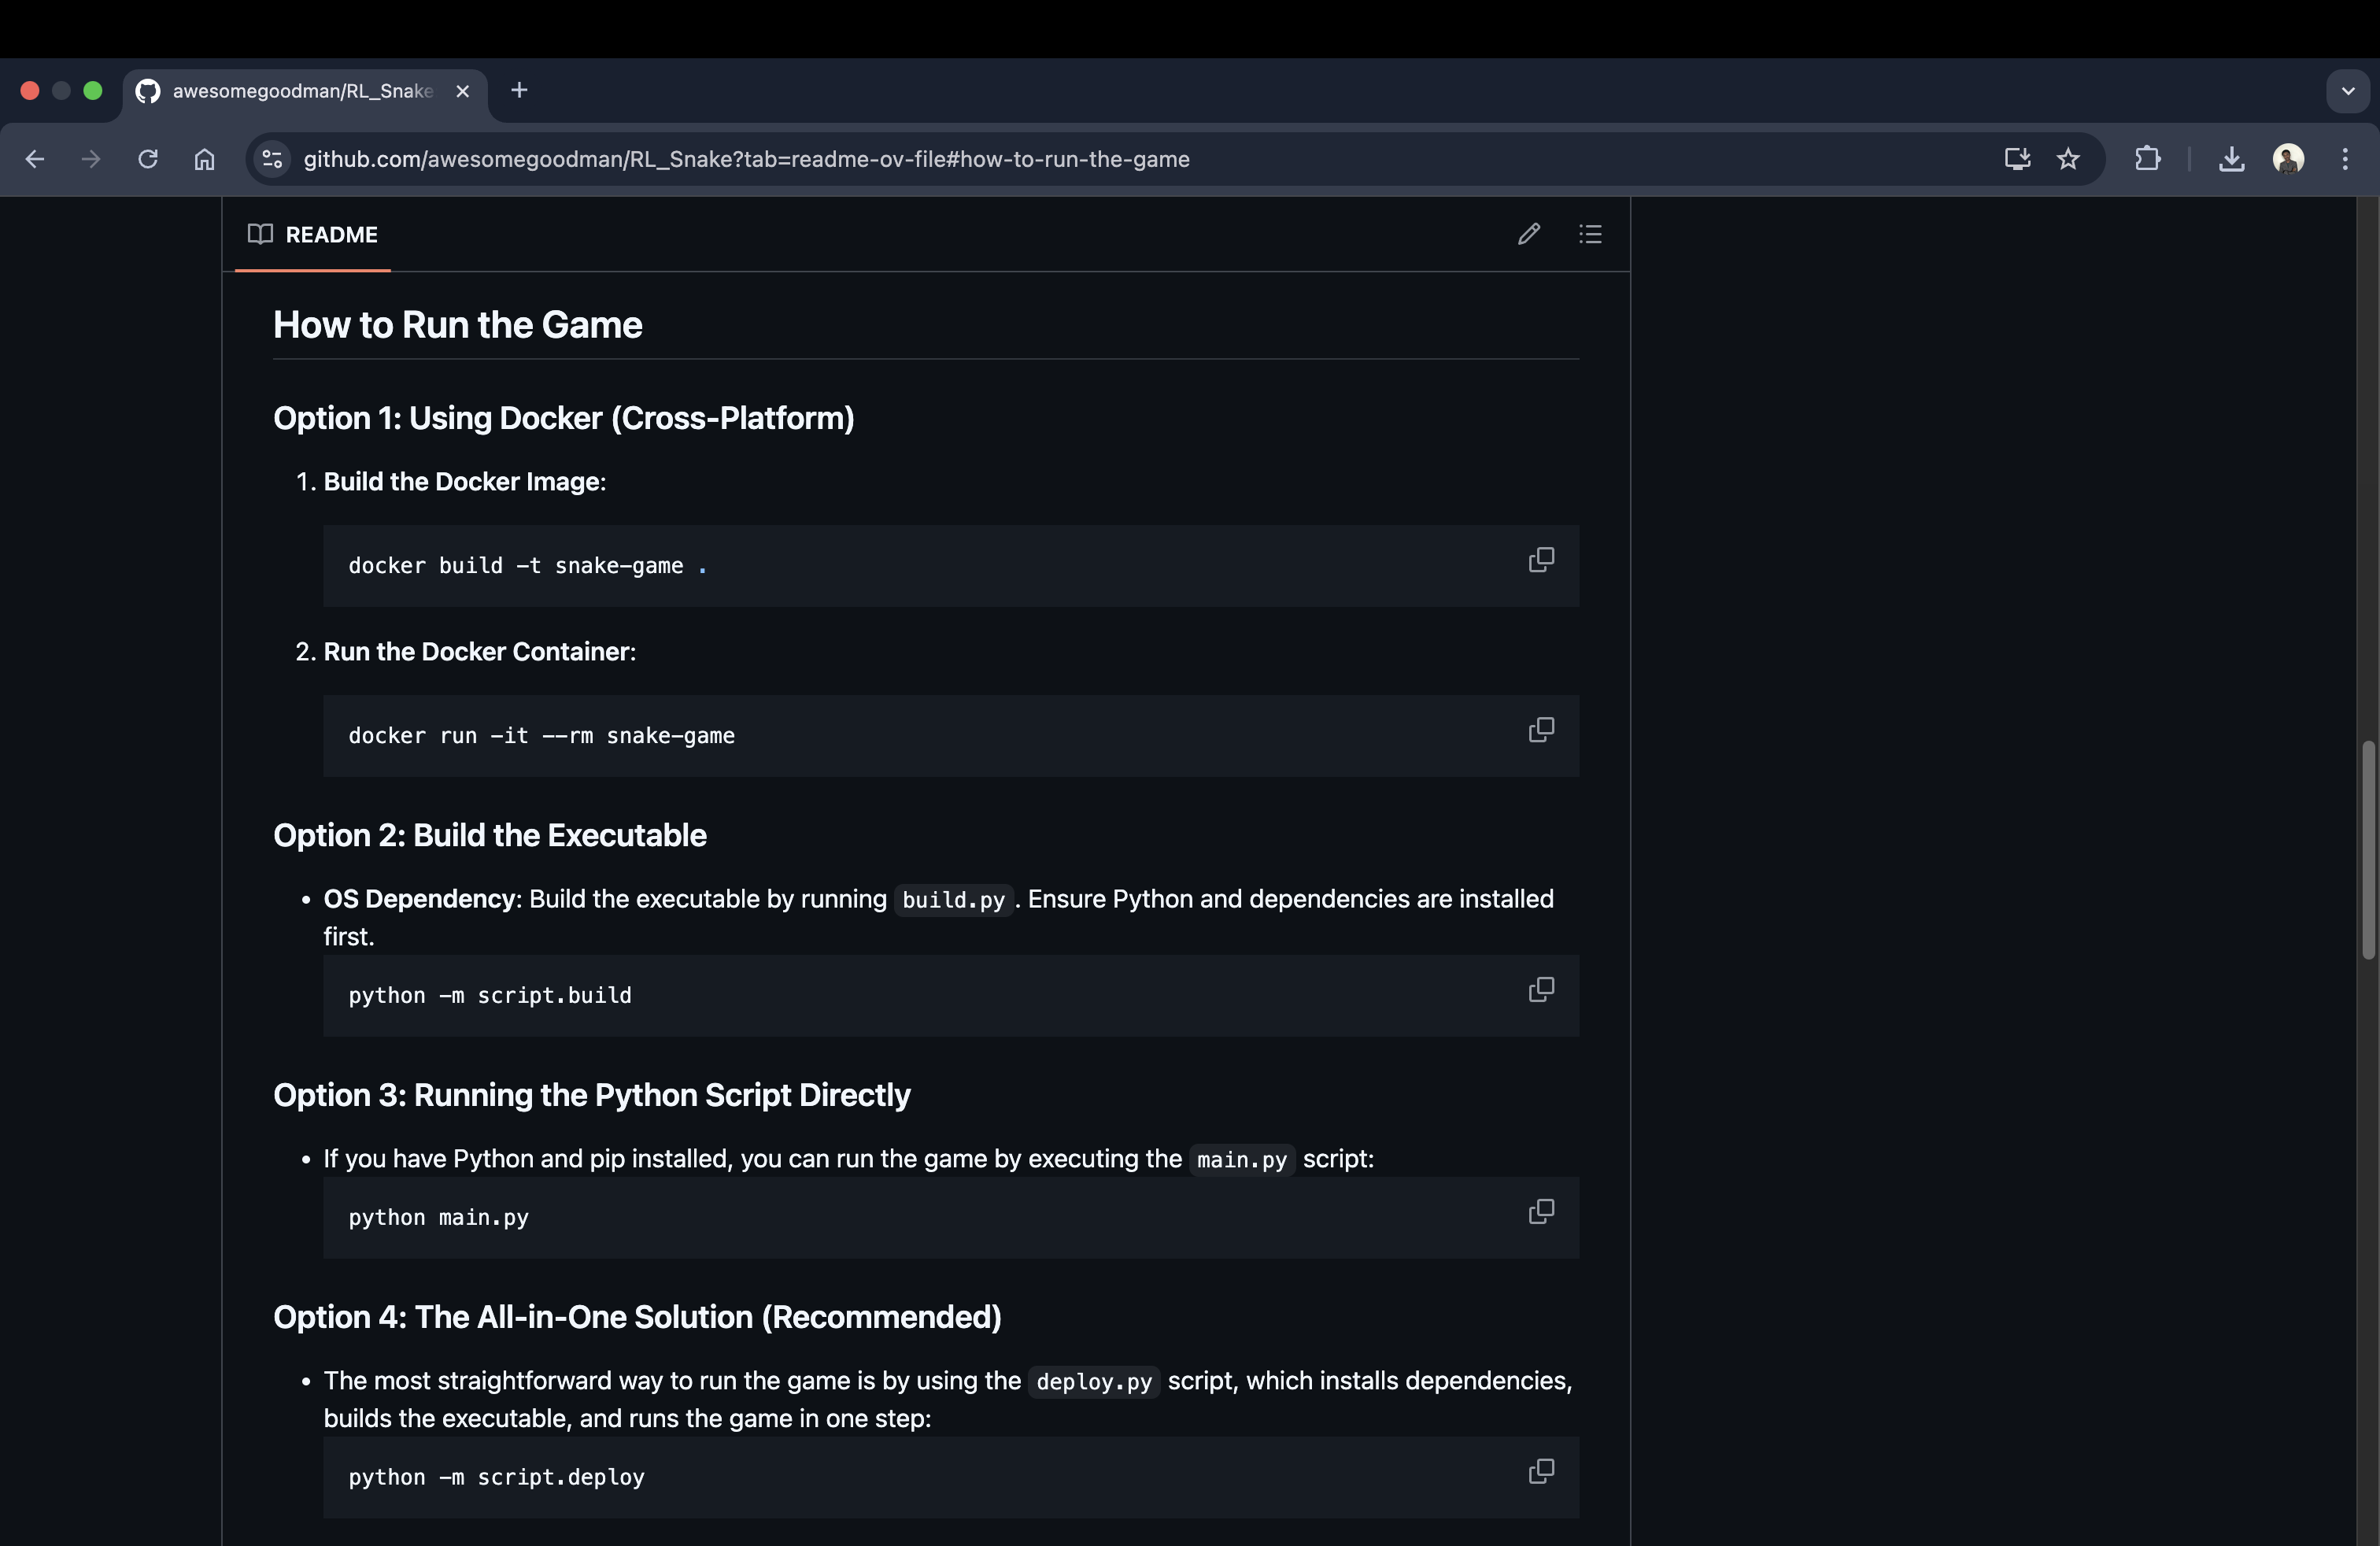Copy the python -m script.deploy command
This screenshot has height=1546, width=2380.
coord(1541,1472)
